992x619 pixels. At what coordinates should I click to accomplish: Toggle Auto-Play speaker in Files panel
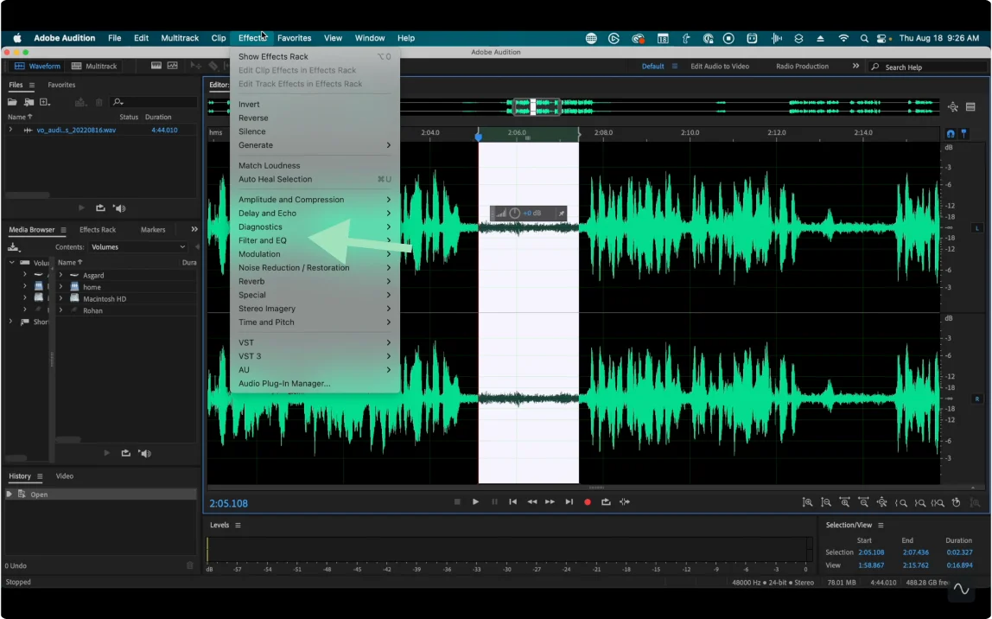pos(119,208)
